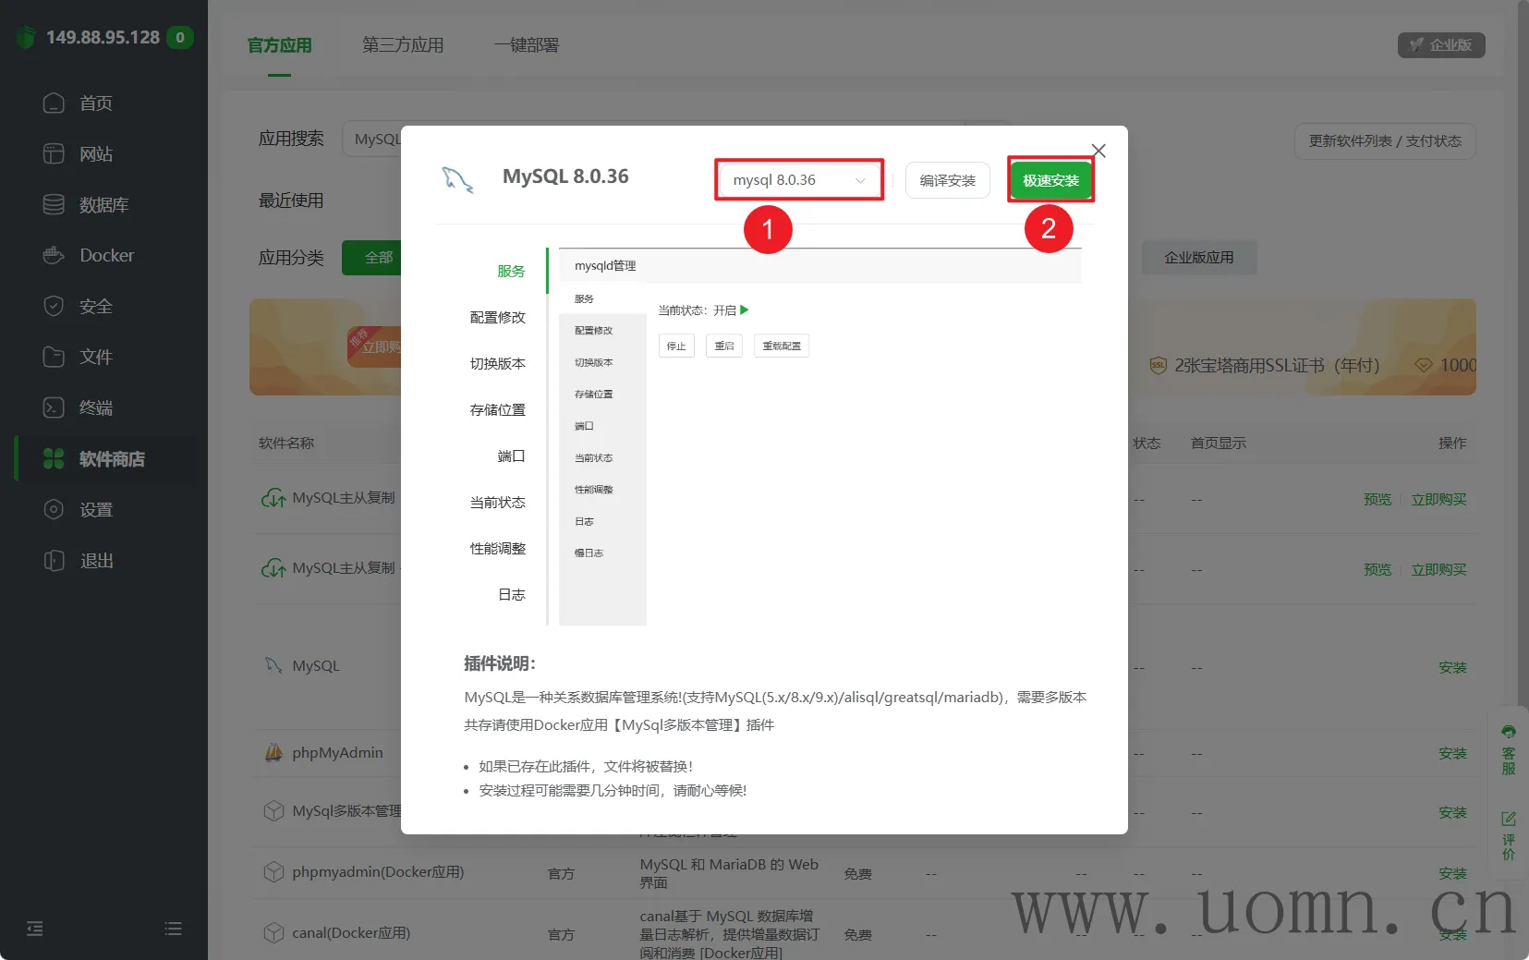1529x960 pixels.
Task: Click the compile install button
Action: [947, 180]
